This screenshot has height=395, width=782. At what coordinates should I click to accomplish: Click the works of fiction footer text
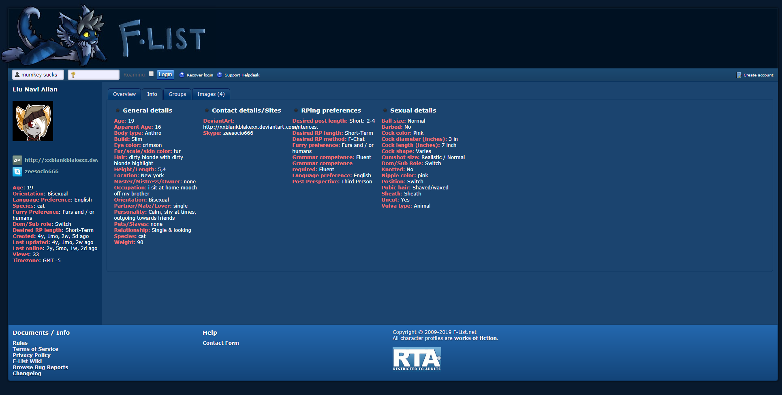tap(476, 338)
